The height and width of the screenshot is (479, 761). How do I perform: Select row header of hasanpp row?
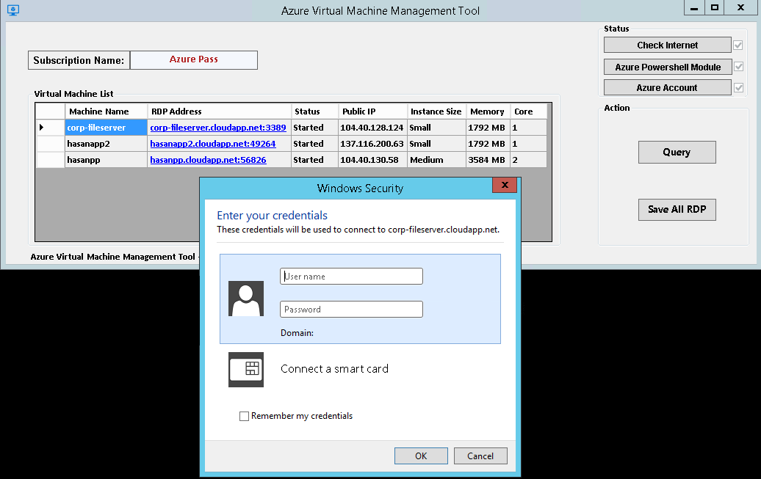(x=51, y=159)
